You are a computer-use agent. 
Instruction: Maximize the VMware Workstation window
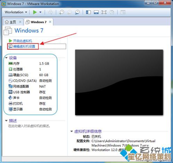click(155, 3)
